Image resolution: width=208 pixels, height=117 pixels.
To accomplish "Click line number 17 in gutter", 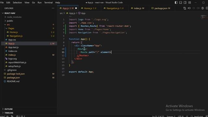I will (x=63, y=72).
